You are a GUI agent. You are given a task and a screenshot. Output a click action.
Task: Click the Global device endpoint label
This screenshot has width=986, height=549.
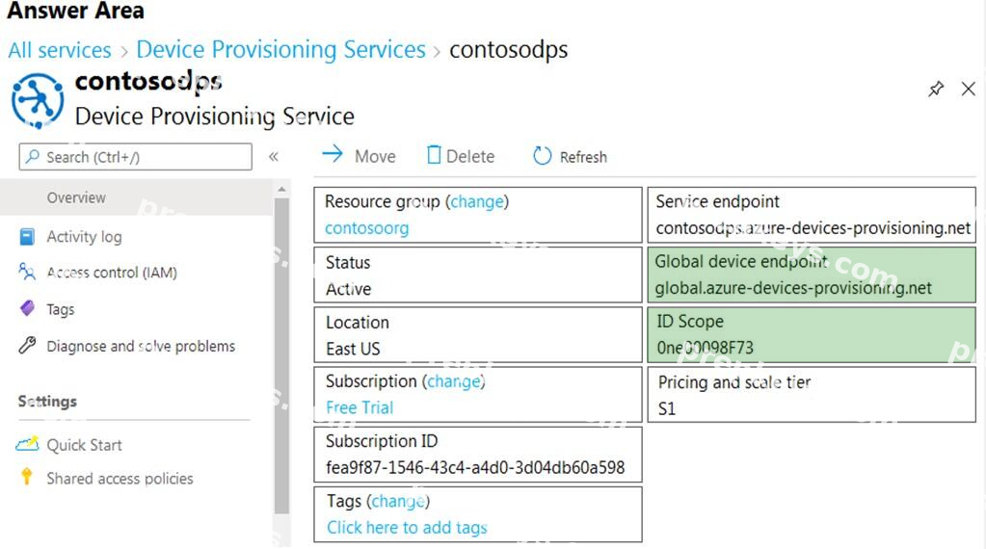(x=741, y=261)
